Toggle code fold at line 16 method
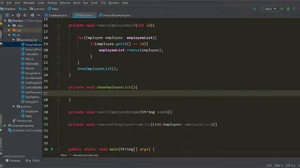 pyautogui.click(x=59, y=25)
